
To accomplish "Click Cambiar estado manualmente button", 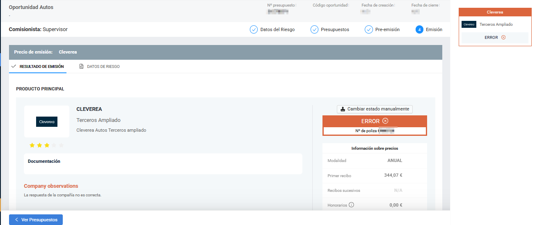I will (375, 109).
